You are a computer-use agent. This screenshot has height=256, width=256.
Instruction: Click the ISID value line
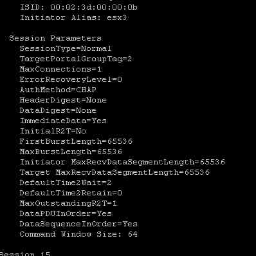point(78,7)
